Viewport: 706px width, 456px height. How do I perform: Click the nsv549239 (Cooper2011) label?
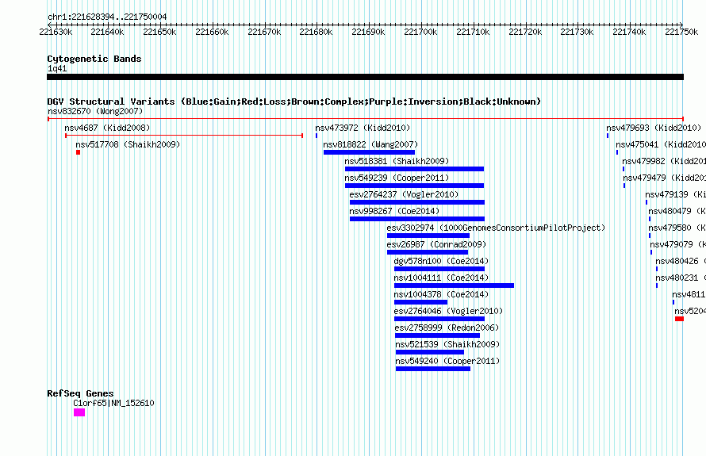pos(397,178)
